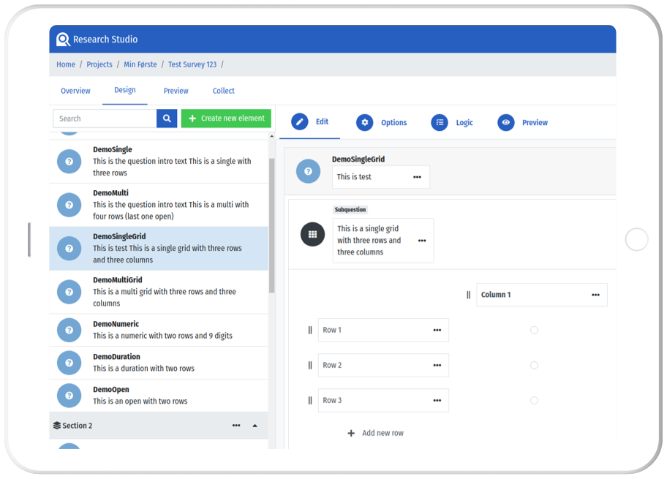Screen dimensions: 667x479
Task: Click the Test Survey 123 breadcrumb
Action: pyautogui.click(x=192, y=64)
